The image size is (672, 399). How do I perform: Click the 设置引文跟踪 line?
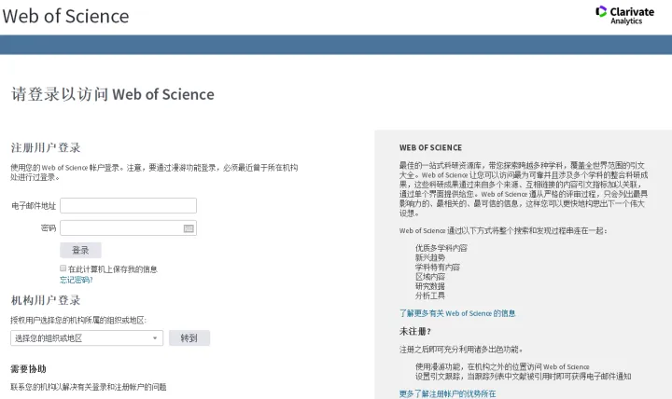tap(523, 377)
